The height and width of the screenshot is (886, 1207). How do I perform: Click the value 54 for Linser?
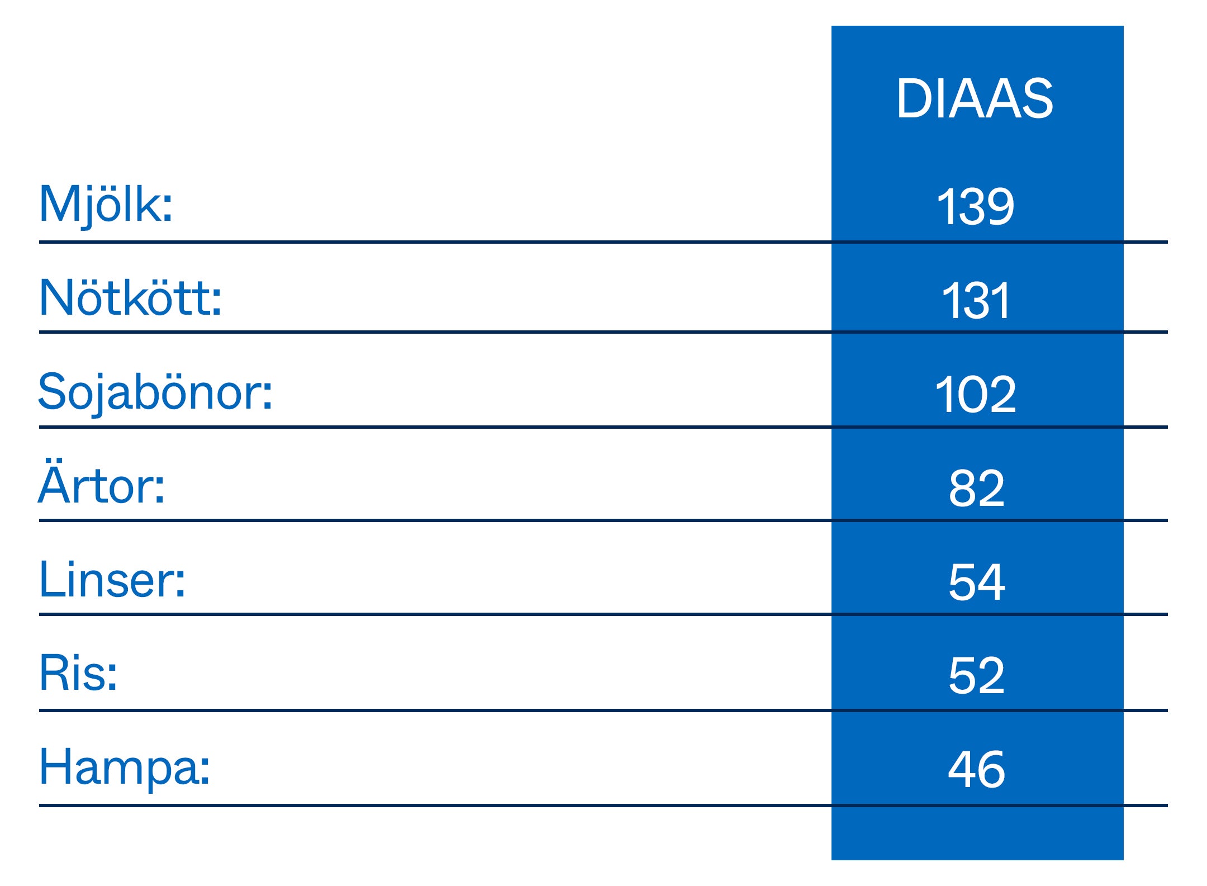976,582
